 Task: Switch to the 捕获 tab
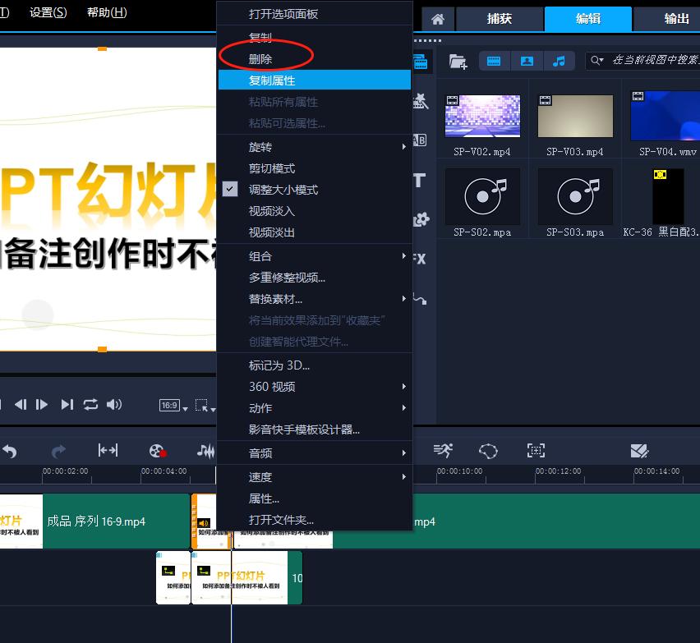(x=499, y=18)
